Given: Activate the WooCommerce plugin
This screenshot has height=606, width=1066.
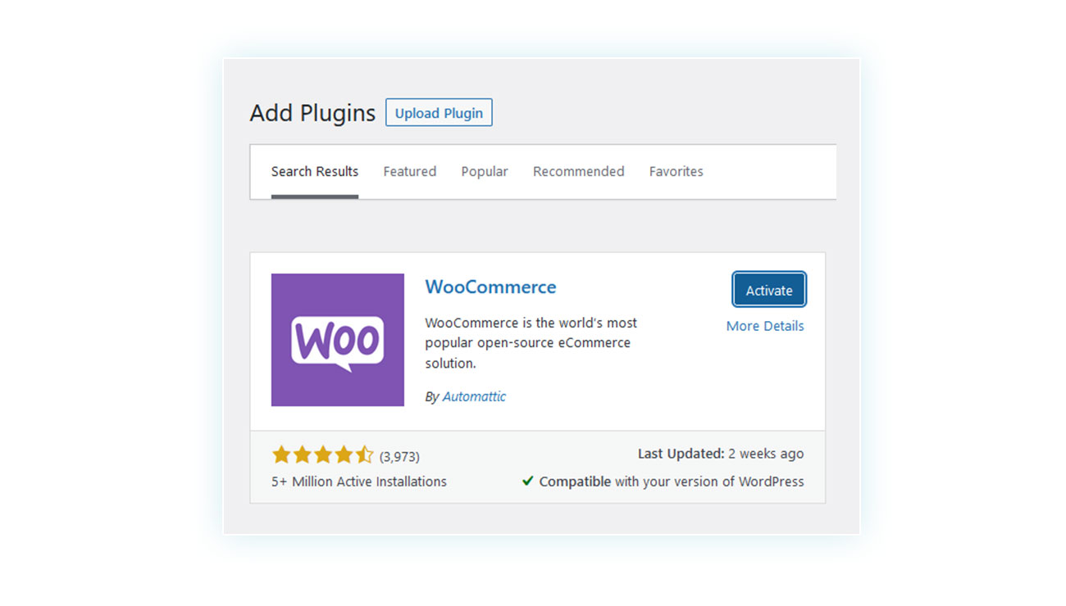Looking at the screenshot, I should point(769,290).
